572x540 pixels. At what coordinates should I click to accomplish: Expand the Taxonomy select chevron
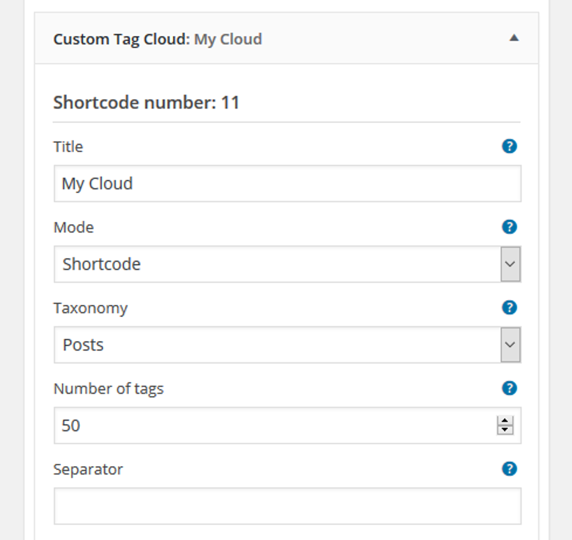510,345
